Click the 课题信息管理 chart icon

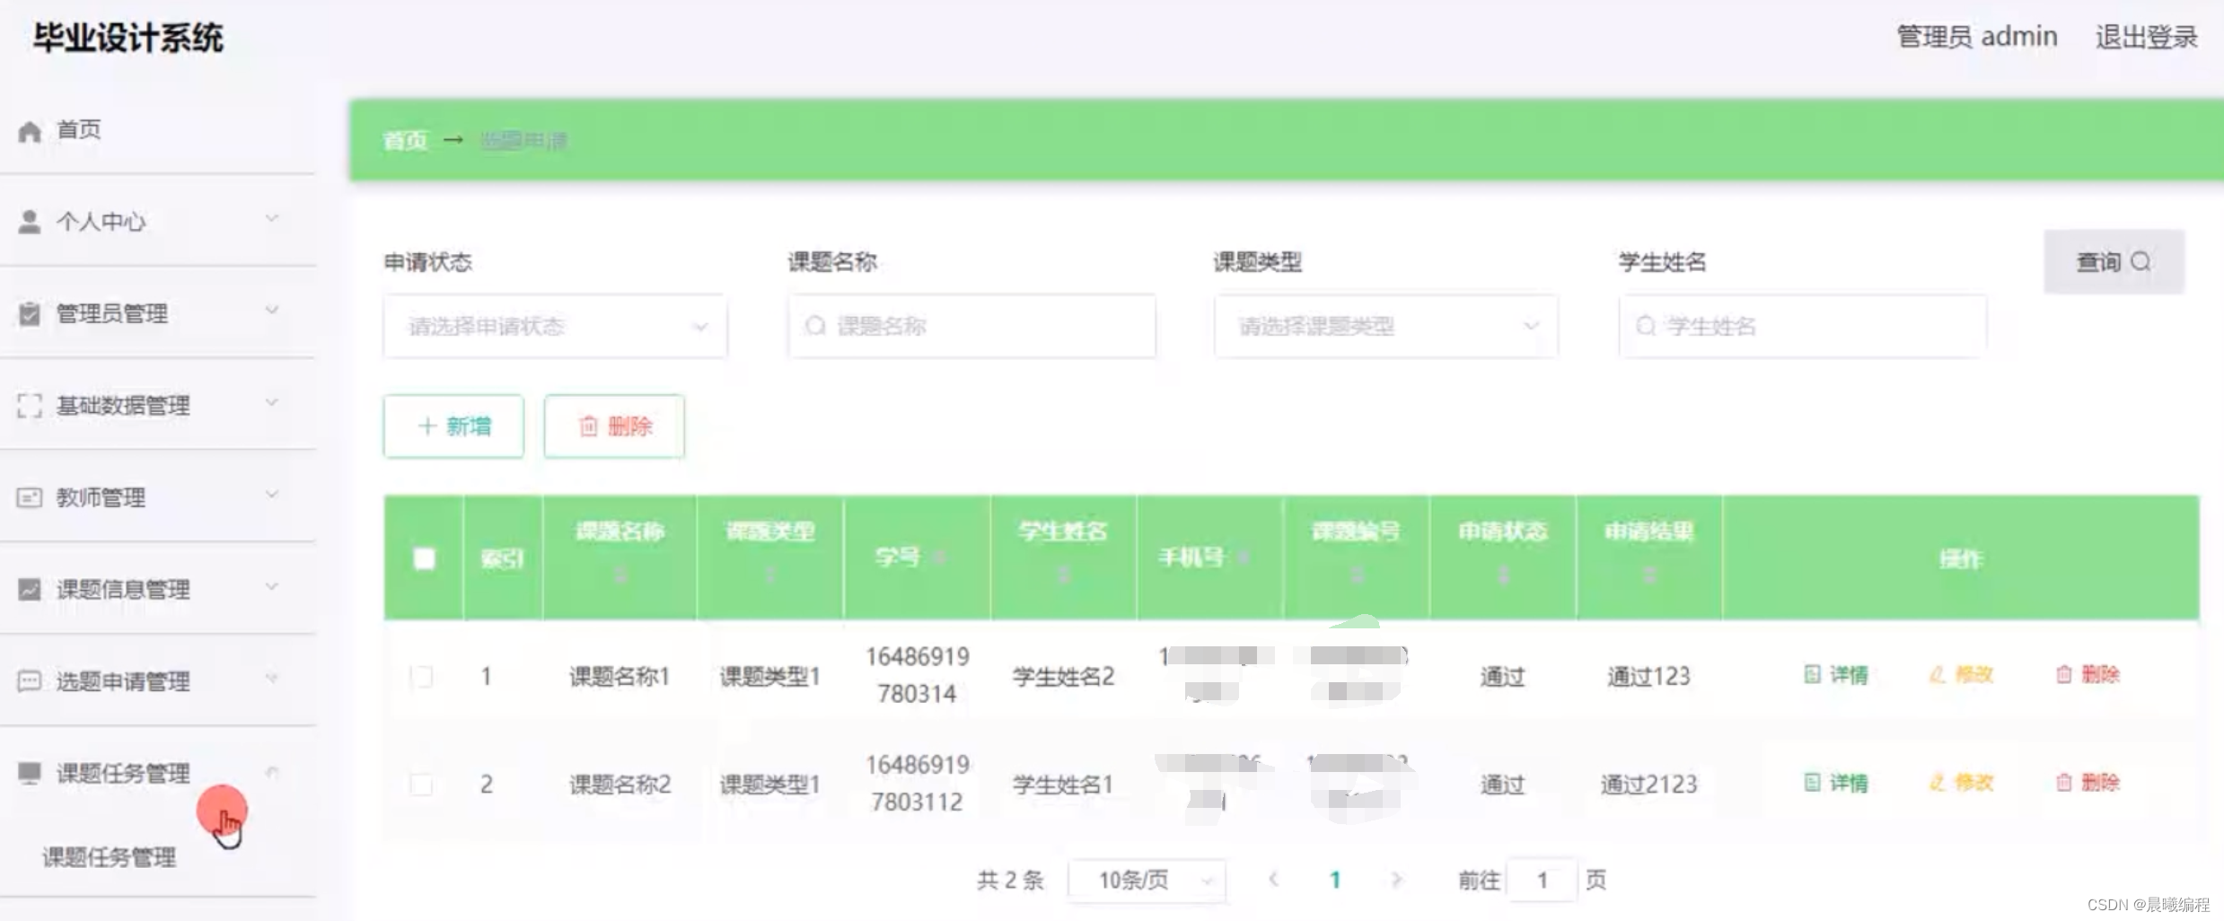pyautogui.click(x=30, y=590)
